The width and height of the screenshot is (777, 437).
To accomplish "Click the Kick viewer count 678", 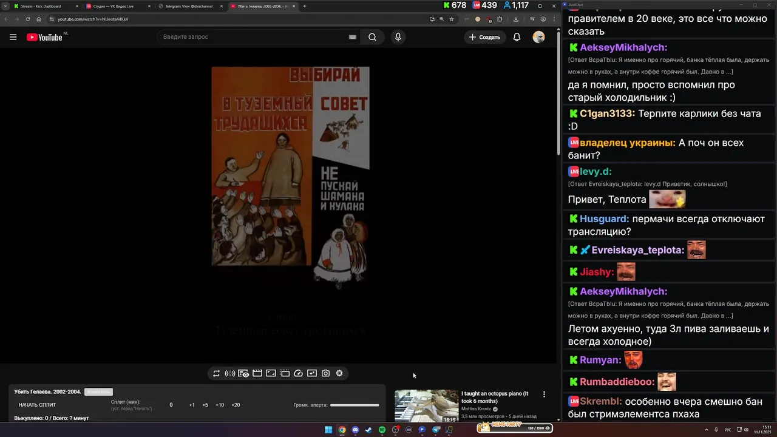I will click(455, 5).
